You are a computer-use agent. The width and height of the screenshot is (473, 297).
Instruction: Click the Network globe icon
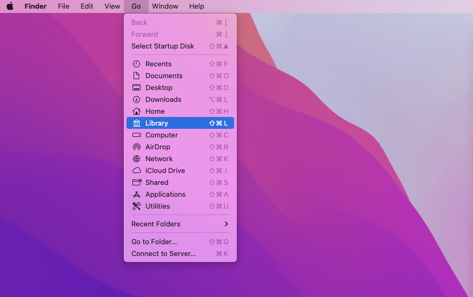click(136, 158)
